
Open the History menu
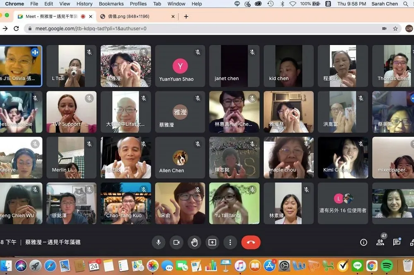pos(84,4)
